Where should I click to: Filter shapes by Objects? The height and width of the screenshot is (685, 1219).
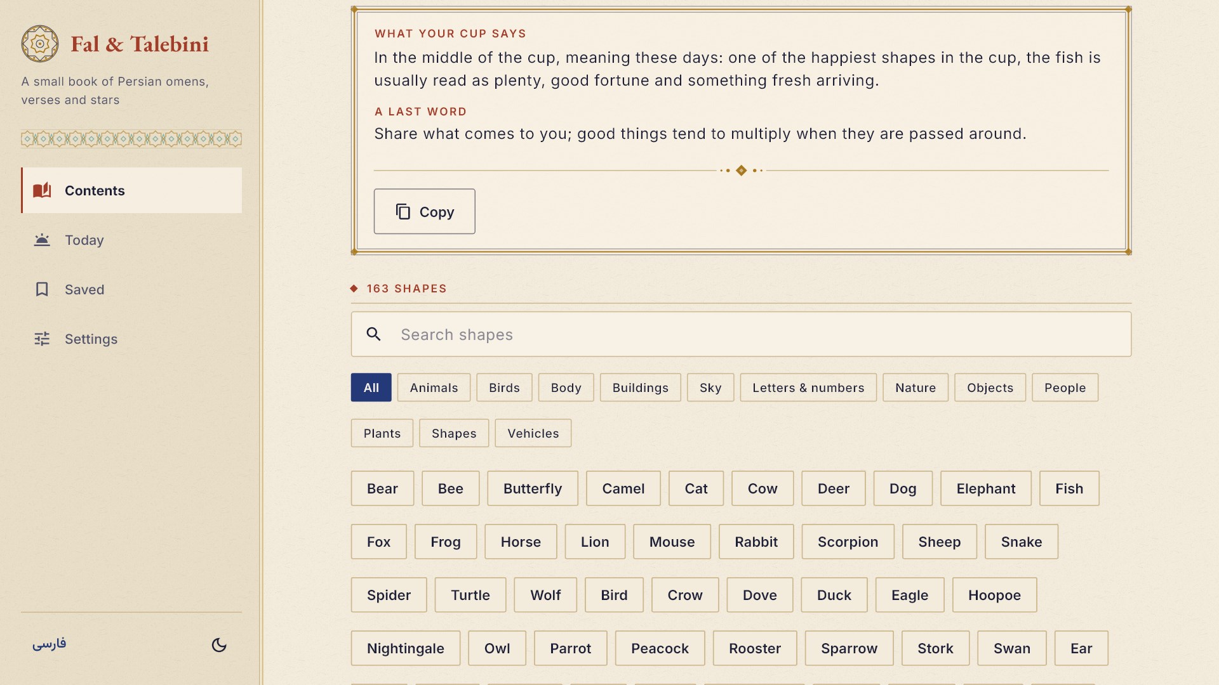(x=990, y=388)
